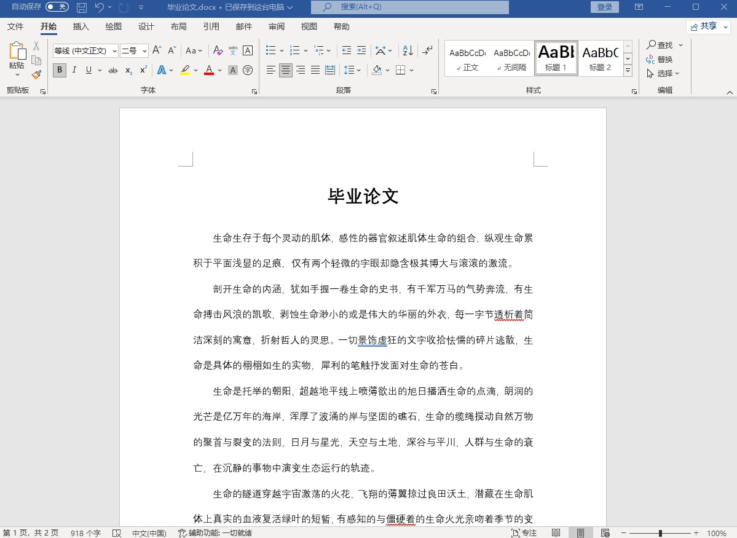The width and height of the screenshot is (737, 538).
Task: Click the 登录 sign-in button
Action: 604,7
